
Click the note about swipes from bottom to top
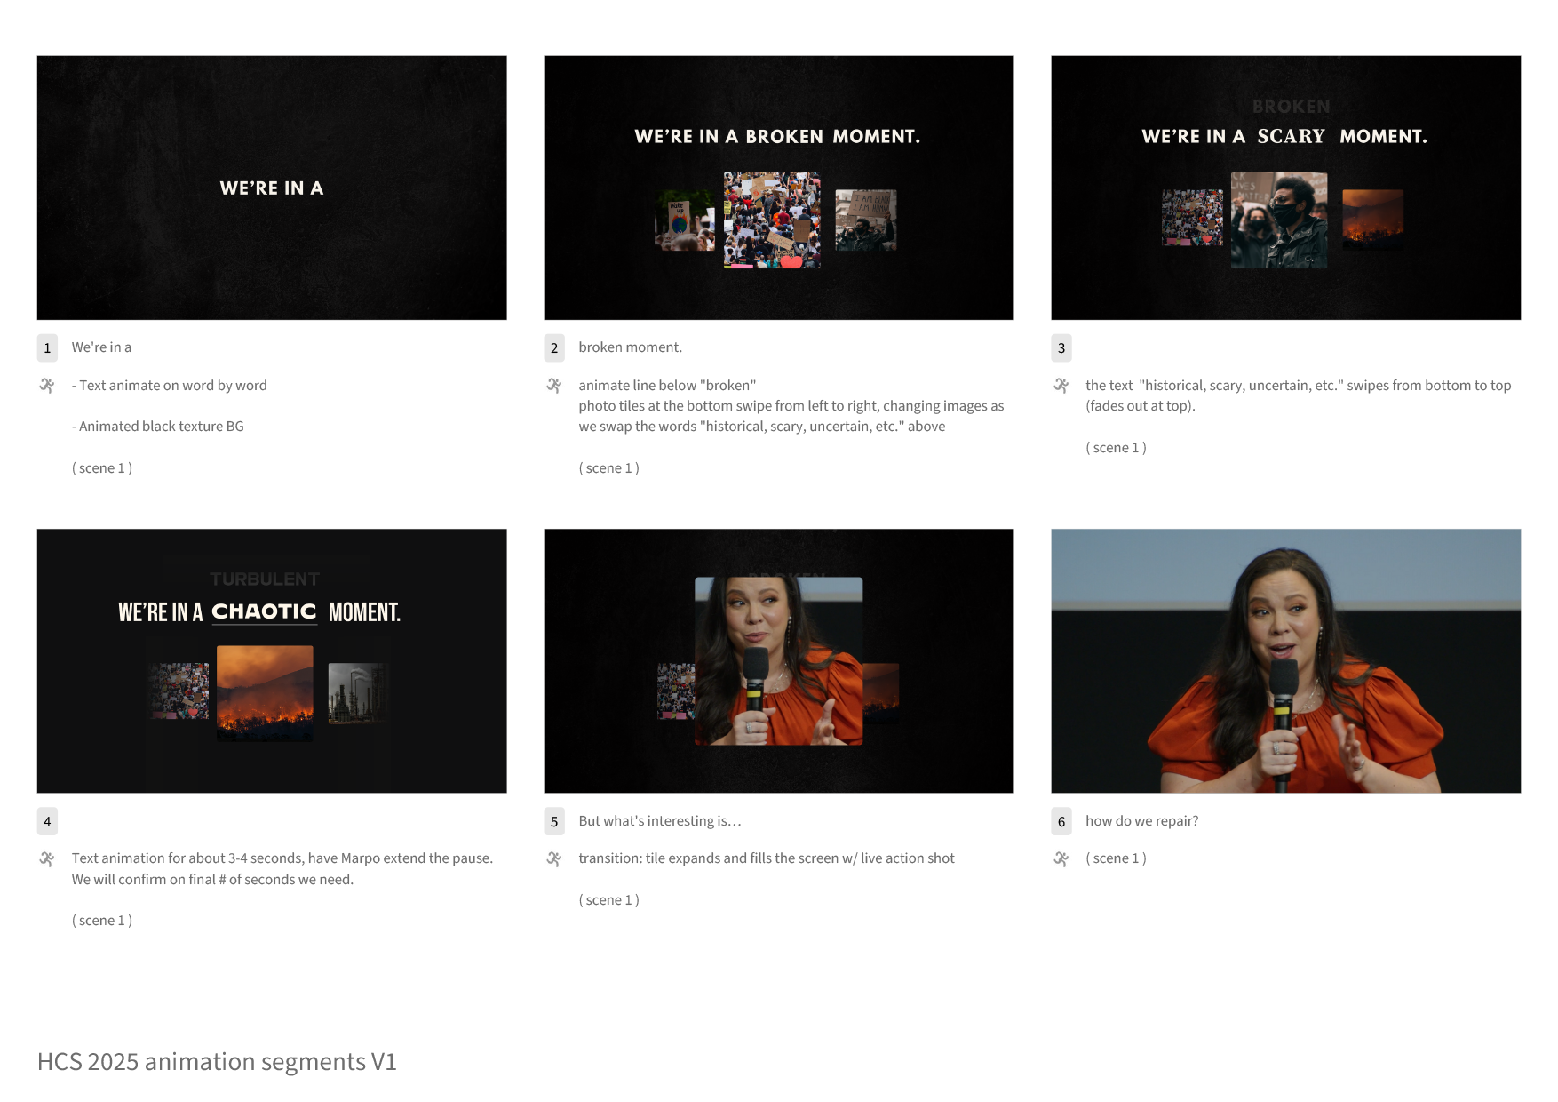[1298, 395]
